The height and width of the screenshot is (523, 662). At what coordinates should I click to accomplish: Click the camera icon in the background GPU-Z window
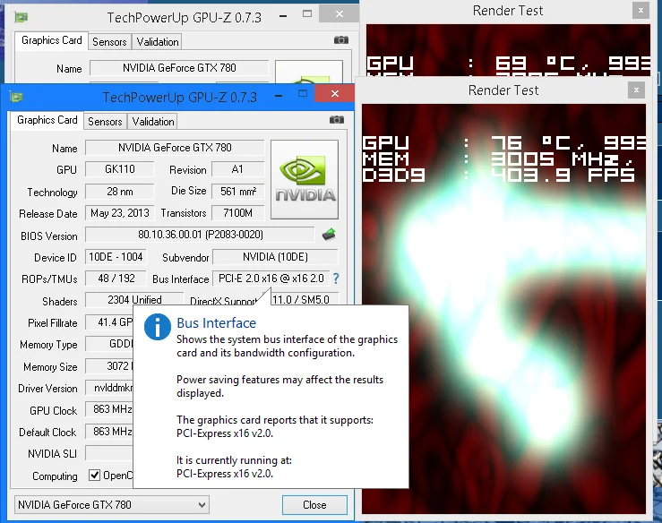tap(341, 40)
